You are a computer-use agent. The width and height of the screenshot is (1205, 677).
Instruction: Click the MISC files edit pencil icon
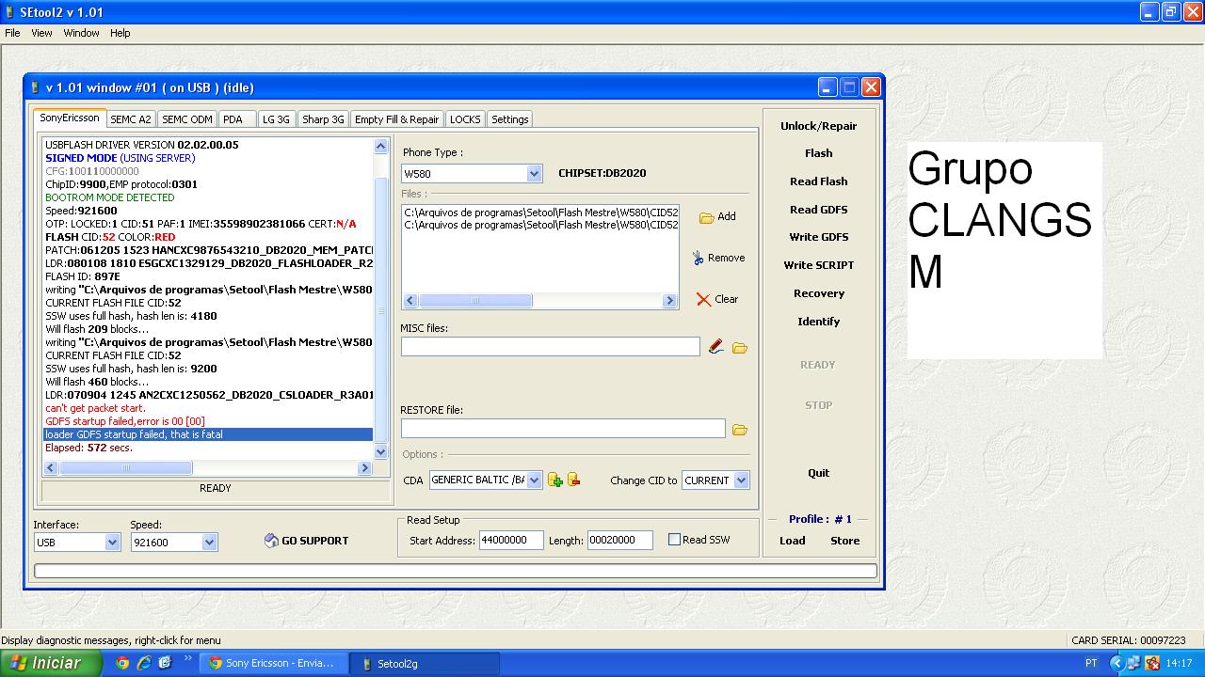[x=716, y=347]
